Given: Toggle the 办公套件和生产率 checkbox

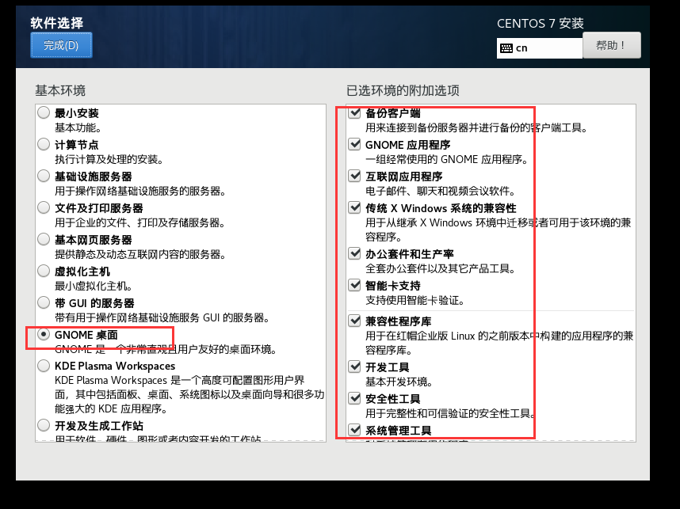Looking at the screenshot, I should (x=354, y=253).
